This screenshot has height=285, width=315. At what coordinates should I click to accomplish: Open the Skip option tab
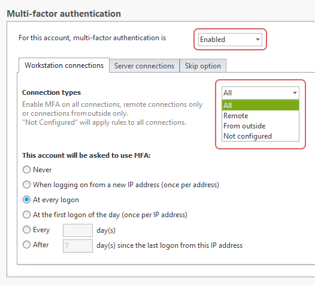pos(202,66)
